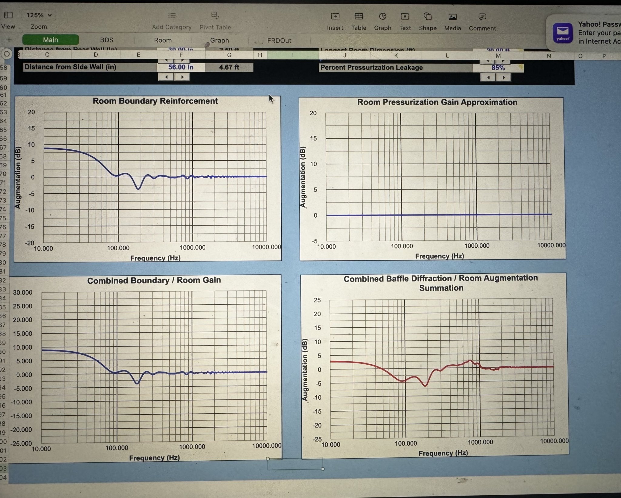The height and width of the screenshot is (498, 621).
Task: Switch to the FRDOut sheet tab
Action: coord(279,41)
